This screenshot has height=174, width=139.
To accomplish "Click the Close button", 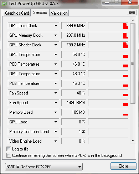I will 123,166.
